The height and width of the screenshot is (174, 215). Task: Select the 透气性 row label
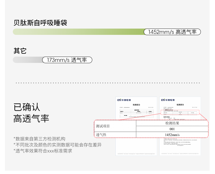click(101, 135)
